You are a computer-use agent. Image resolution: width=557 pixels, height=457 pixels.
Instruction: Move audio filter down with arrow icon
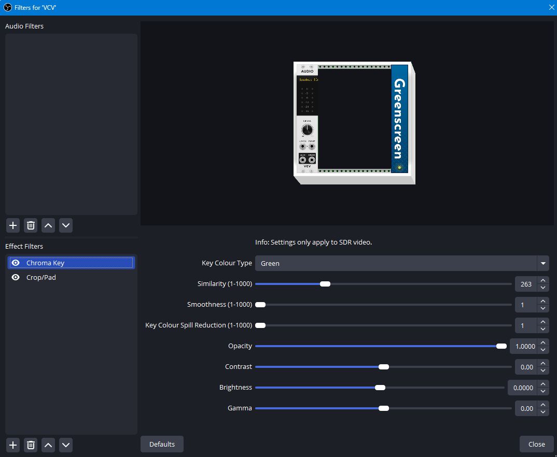pyautogui.click(x=66, y=225)
